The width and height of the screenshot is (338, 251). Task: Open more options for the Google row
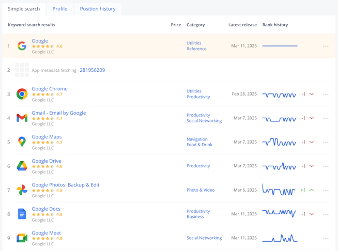(326, 46)
